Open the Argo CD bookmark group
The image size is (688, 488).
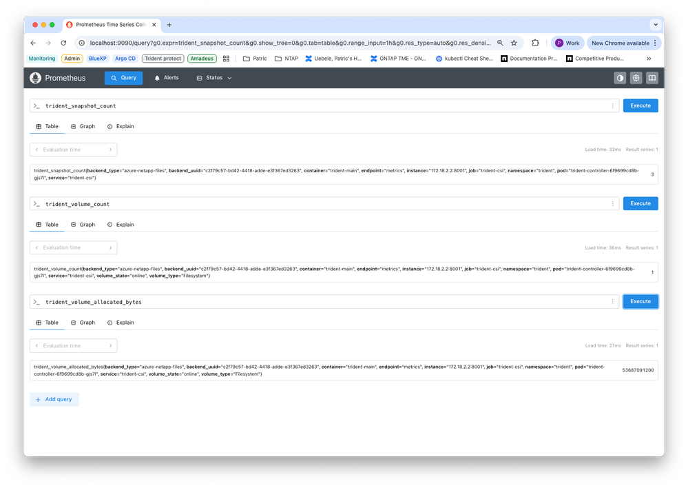[125, 59]
